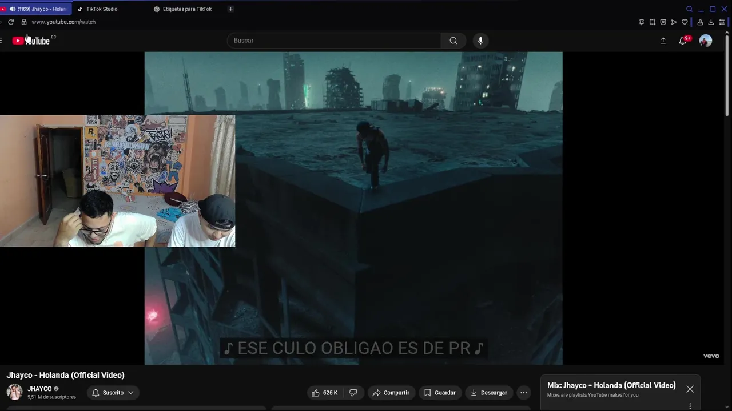The width and height of the screenshot is (732, 411).
Task: Open Mix playlist three-dot options
Action: pos(690,406)
